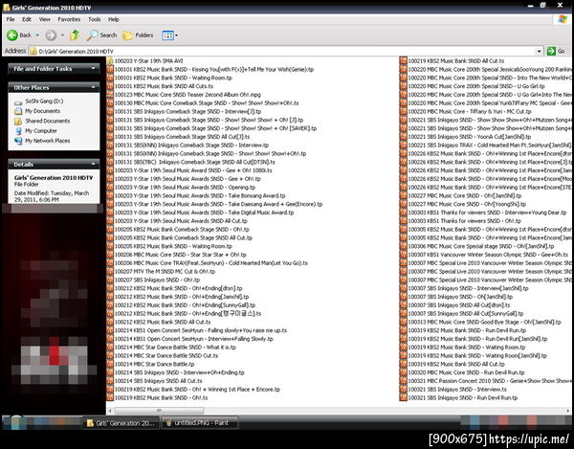Open the Views button dropdown arrow

click(x=176, y=35)
